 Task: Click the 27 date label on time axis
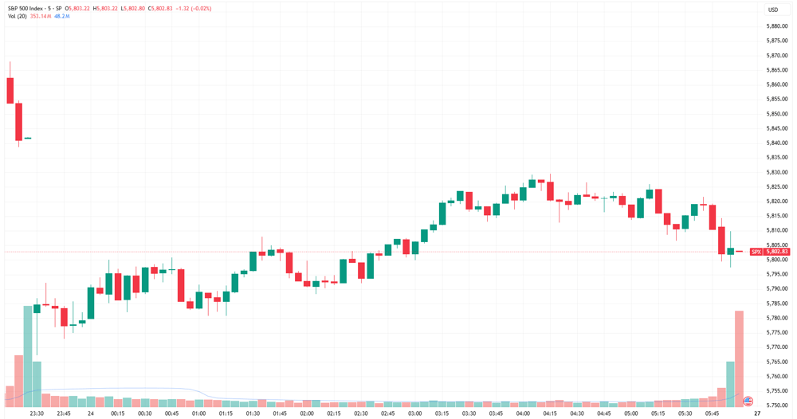click(757, 413)
